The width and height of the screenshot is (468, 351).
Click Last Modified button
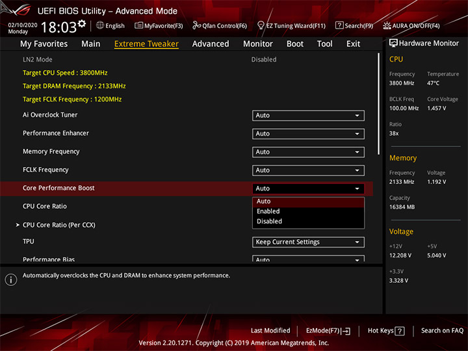pyautogui.click(x=270, y=331)
